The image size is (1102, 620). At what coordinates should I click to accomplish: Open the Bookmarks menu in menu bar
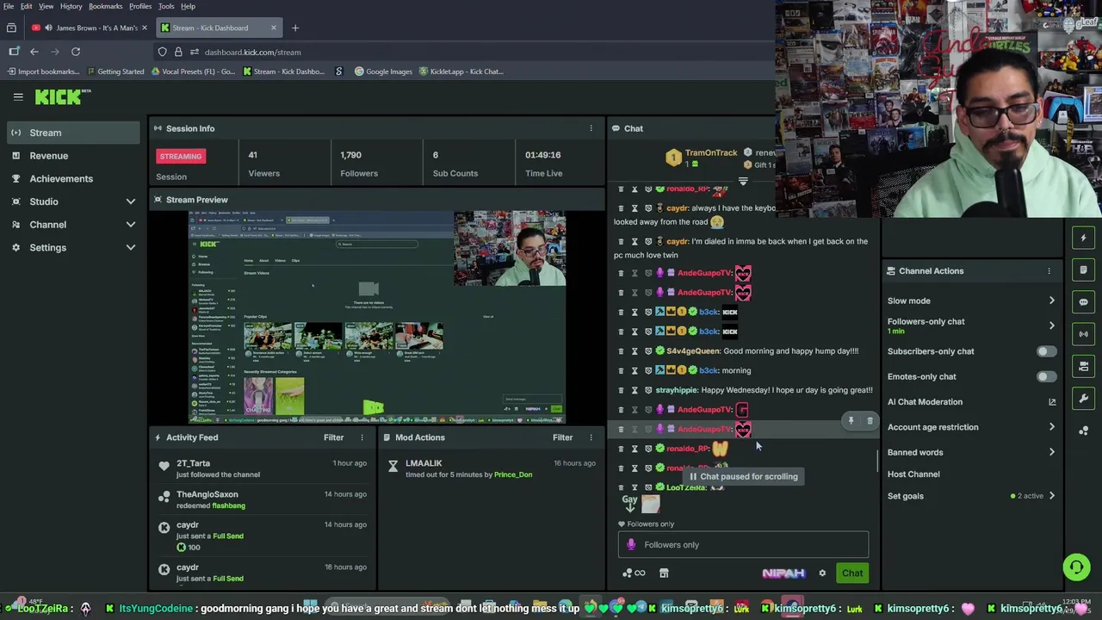(x=106, y=6)
